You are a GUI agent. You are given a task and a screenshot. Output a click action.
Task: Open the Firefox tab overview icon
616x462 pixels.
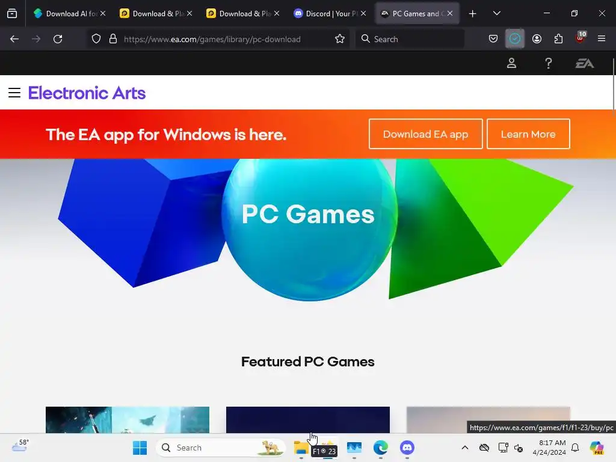point(12,14)
